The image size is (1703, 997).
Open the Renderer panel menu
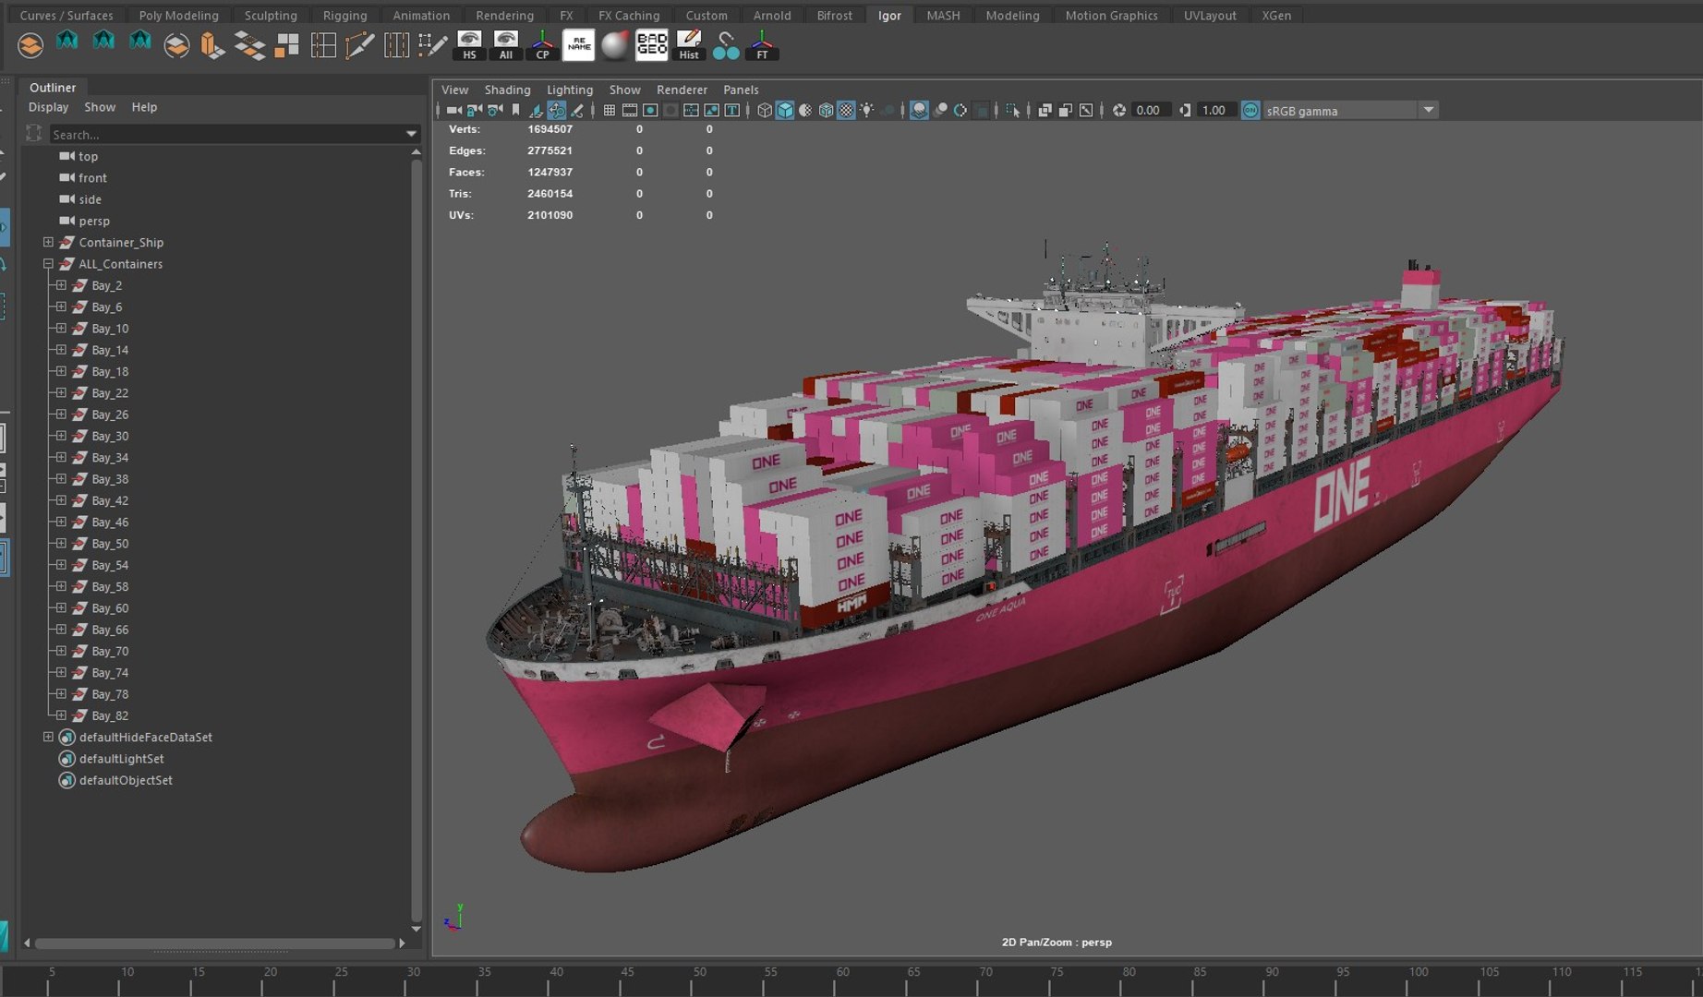(682, 90)
